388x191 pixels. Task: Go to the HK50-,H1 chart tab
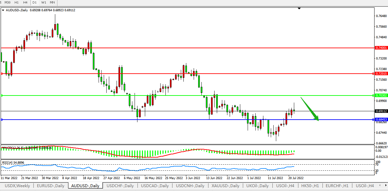point(310,186)
